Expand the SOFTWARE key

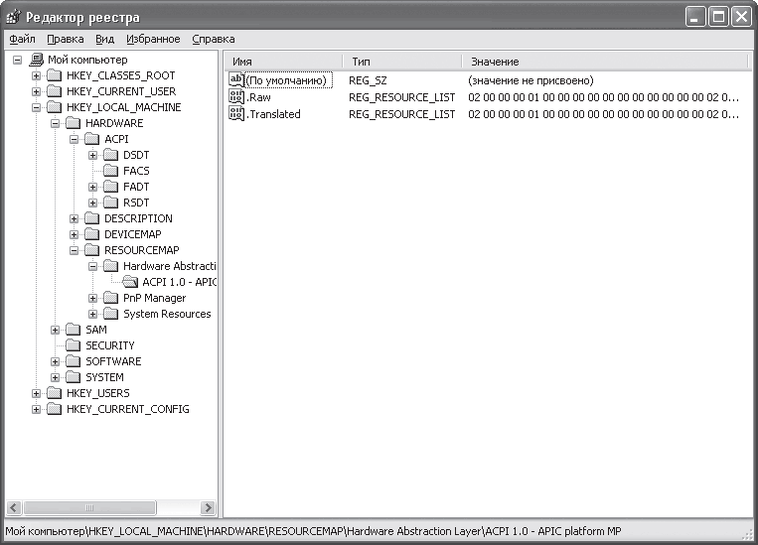(x=55, y=362)
